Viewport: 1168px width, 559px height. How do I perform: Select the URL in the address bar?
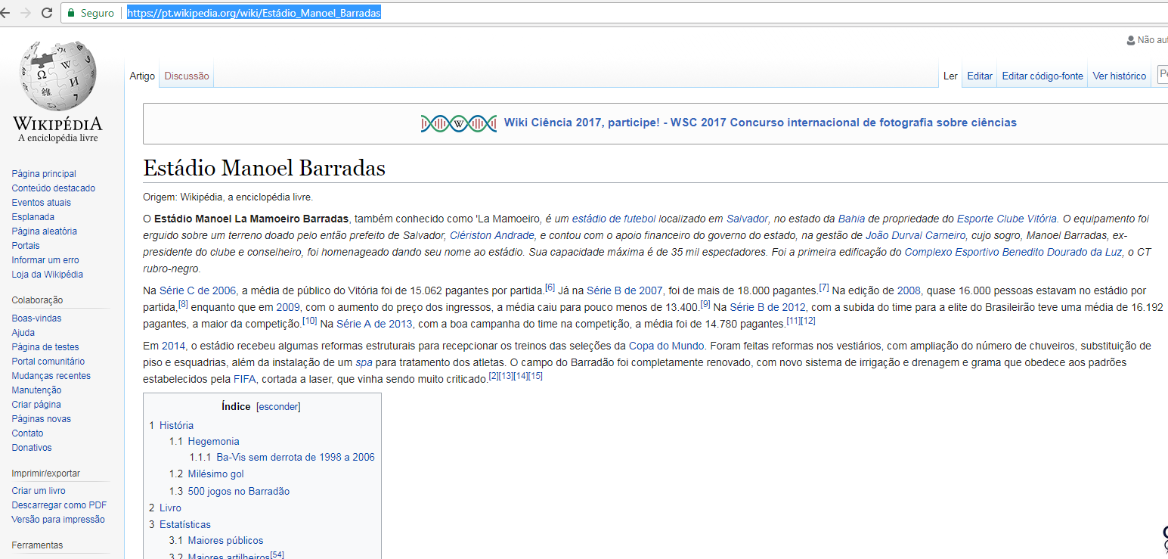[x=254, y=13]
